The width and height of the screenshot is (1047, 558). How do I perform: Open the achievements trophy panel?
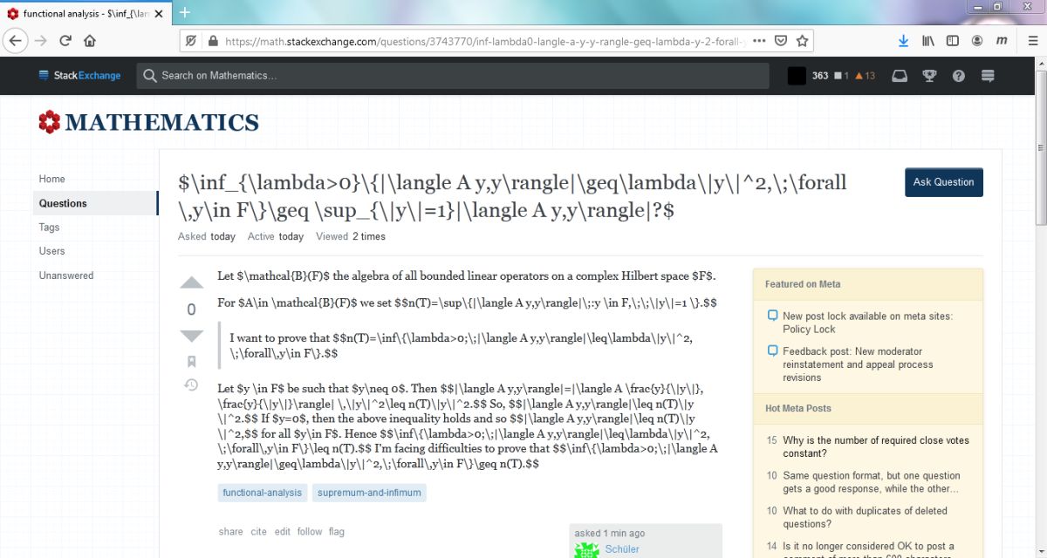point(929,76)
